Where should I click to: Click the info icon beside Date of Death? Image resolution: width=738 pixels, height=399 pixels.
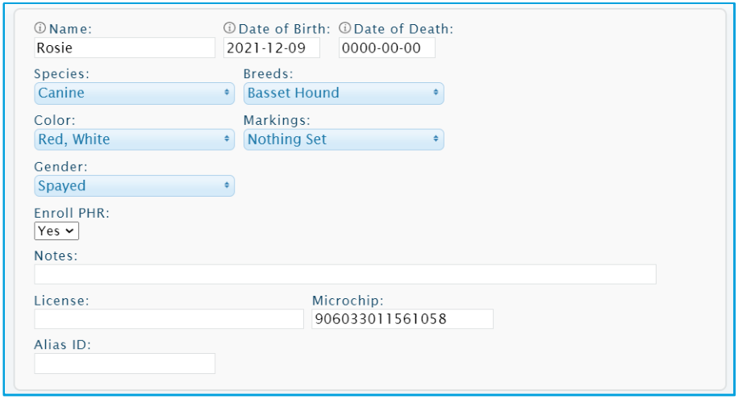coord(344,27)
